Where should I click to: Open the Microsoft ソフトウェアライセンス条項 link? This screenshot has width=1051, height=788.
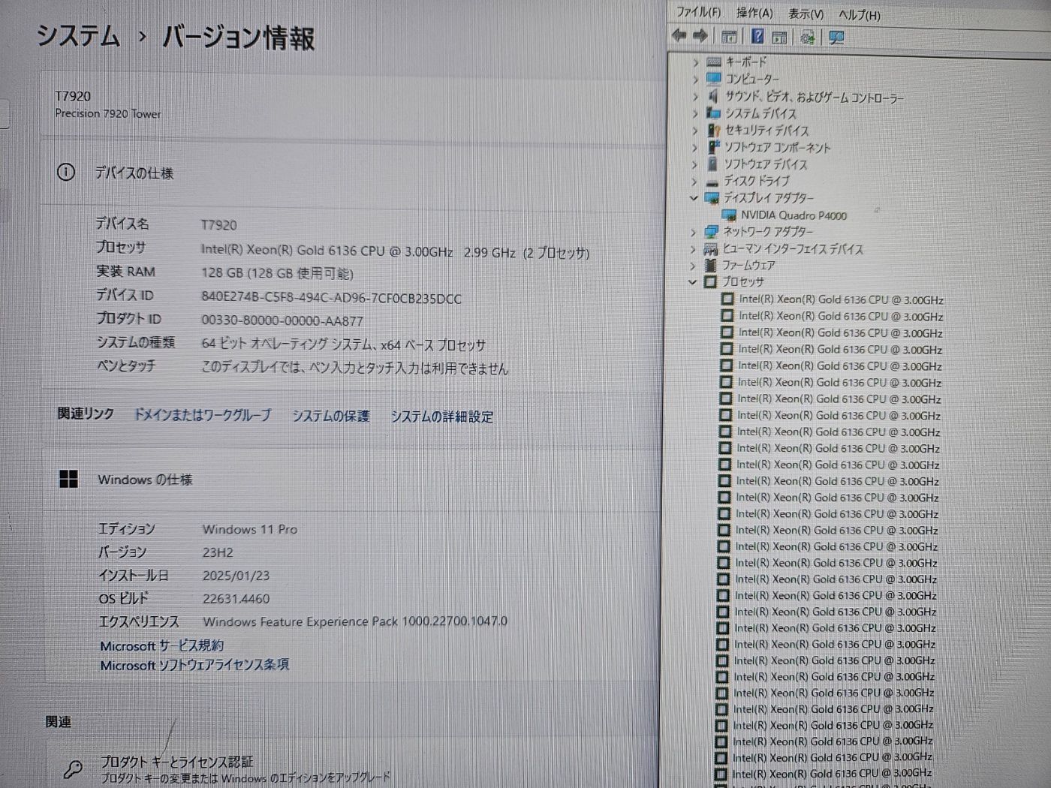[x=194, y=665]
